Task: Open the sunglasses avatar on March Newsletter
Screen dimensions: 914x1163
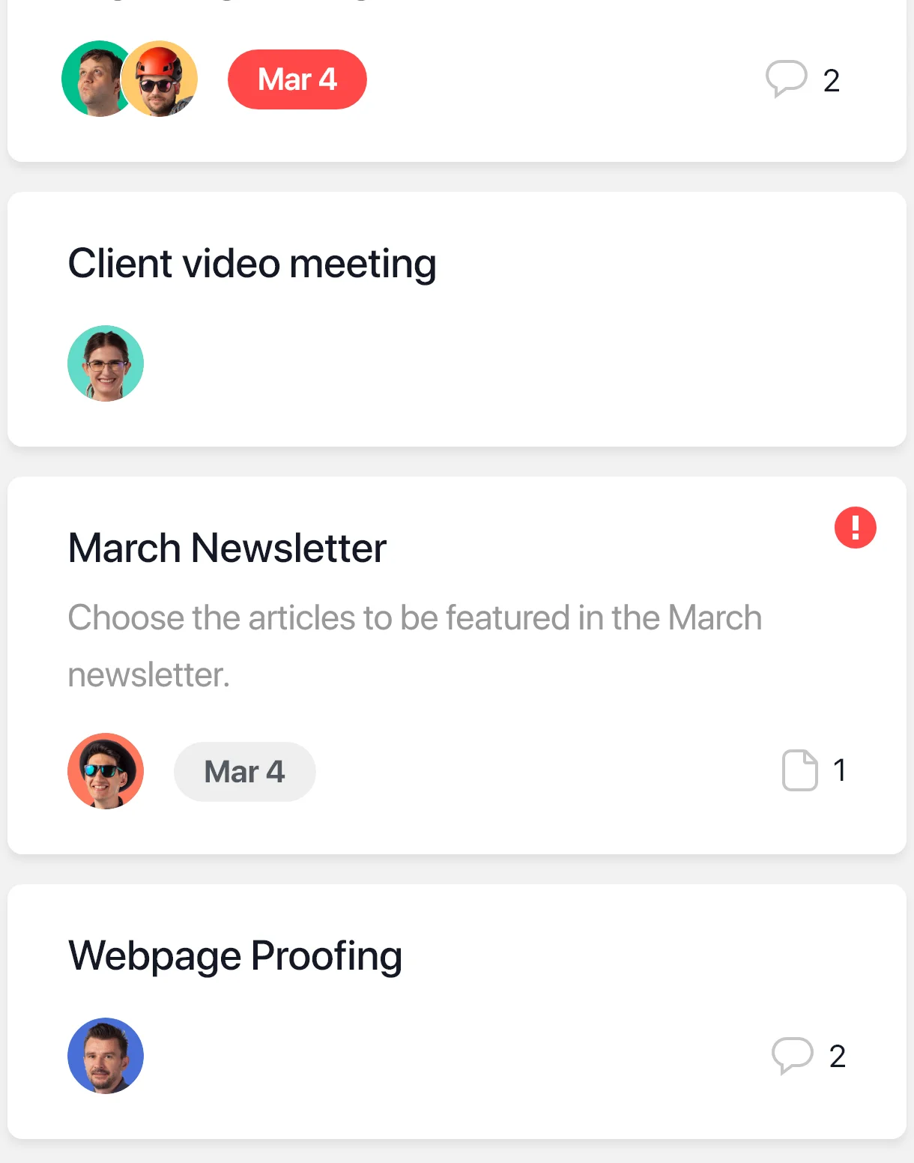Action: pyautogui.click(x=106, y=771)
